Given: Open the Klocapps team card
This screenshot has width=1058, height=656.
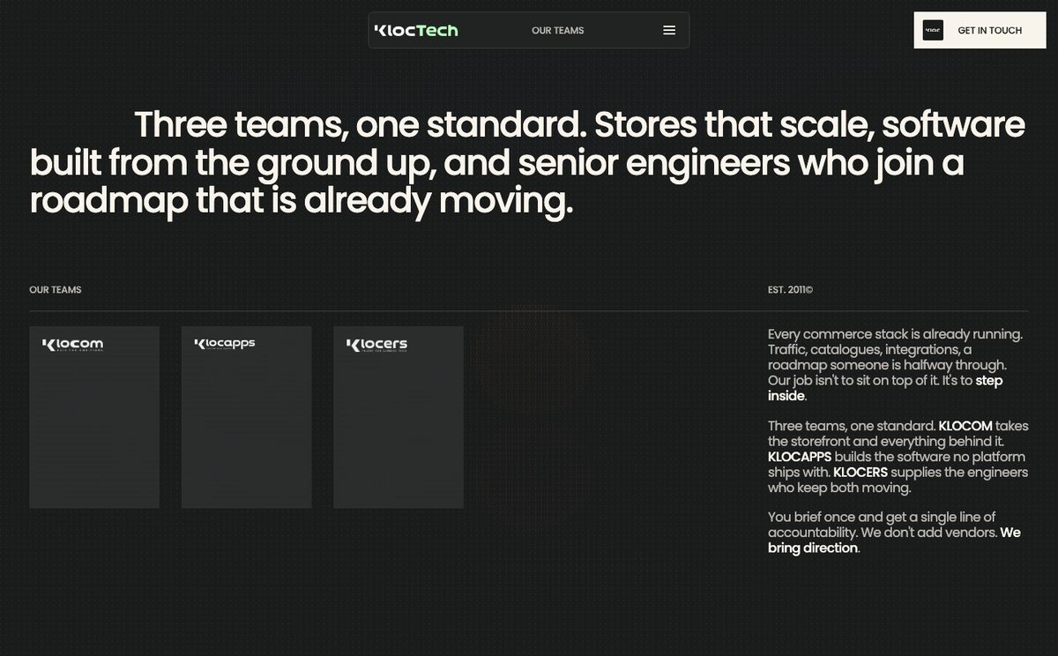Looking at the screenshot, I should coord(246,417).
